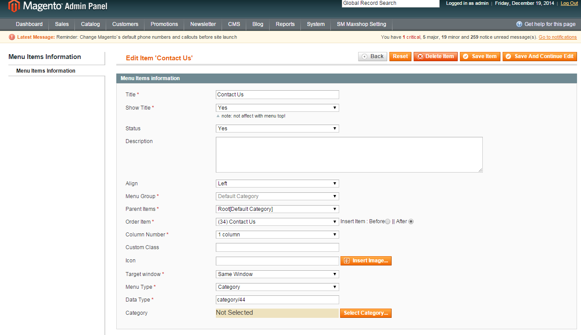This screenshot has width=581, height=335.
Task: Click the Show Title note triangle icon
Action: (218, 116)
